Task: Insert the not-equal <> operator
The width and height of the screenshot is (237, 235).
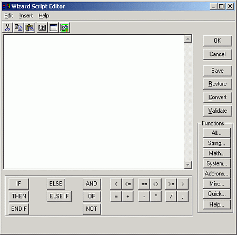Action: 155,184
